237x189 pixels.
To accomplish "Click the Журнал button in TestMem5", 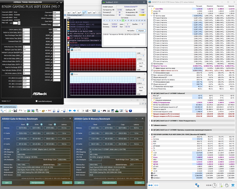I will (x=141, y=30).
